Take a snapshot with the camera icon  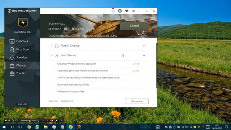click(x=52, y=121)
